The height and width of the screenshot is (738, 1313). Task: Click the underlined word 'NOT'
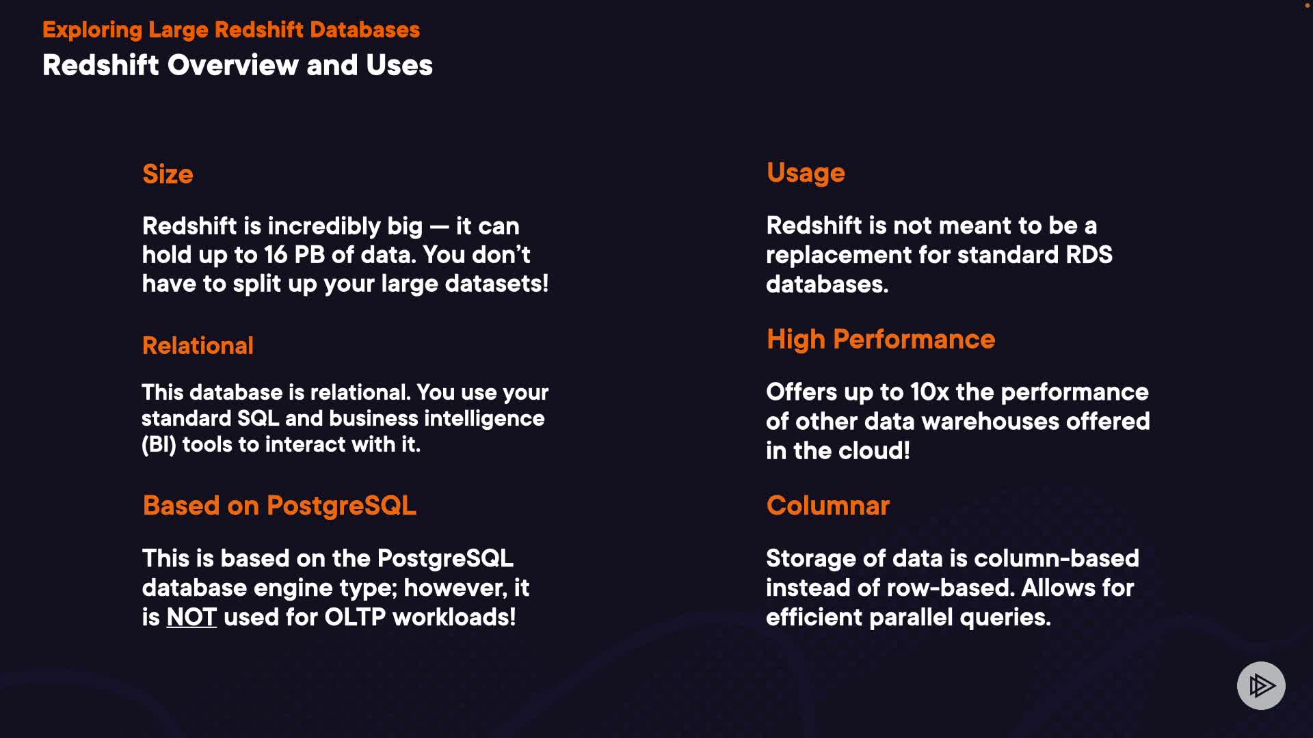pyautogui.click(x=191, y=617)
